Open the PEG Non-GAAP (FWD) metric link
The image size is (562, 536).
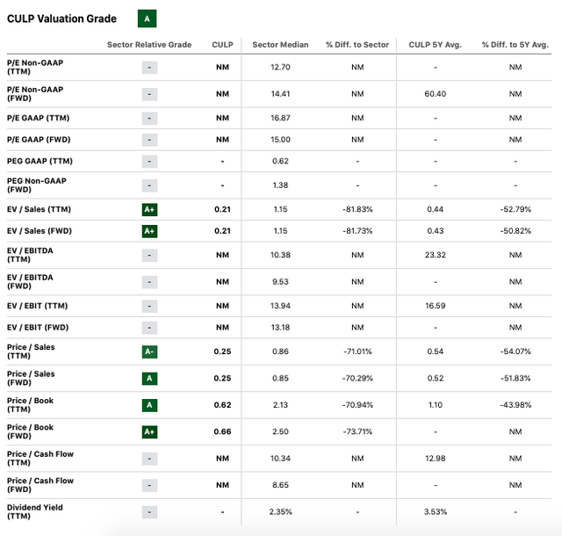[x=37, y=185]
